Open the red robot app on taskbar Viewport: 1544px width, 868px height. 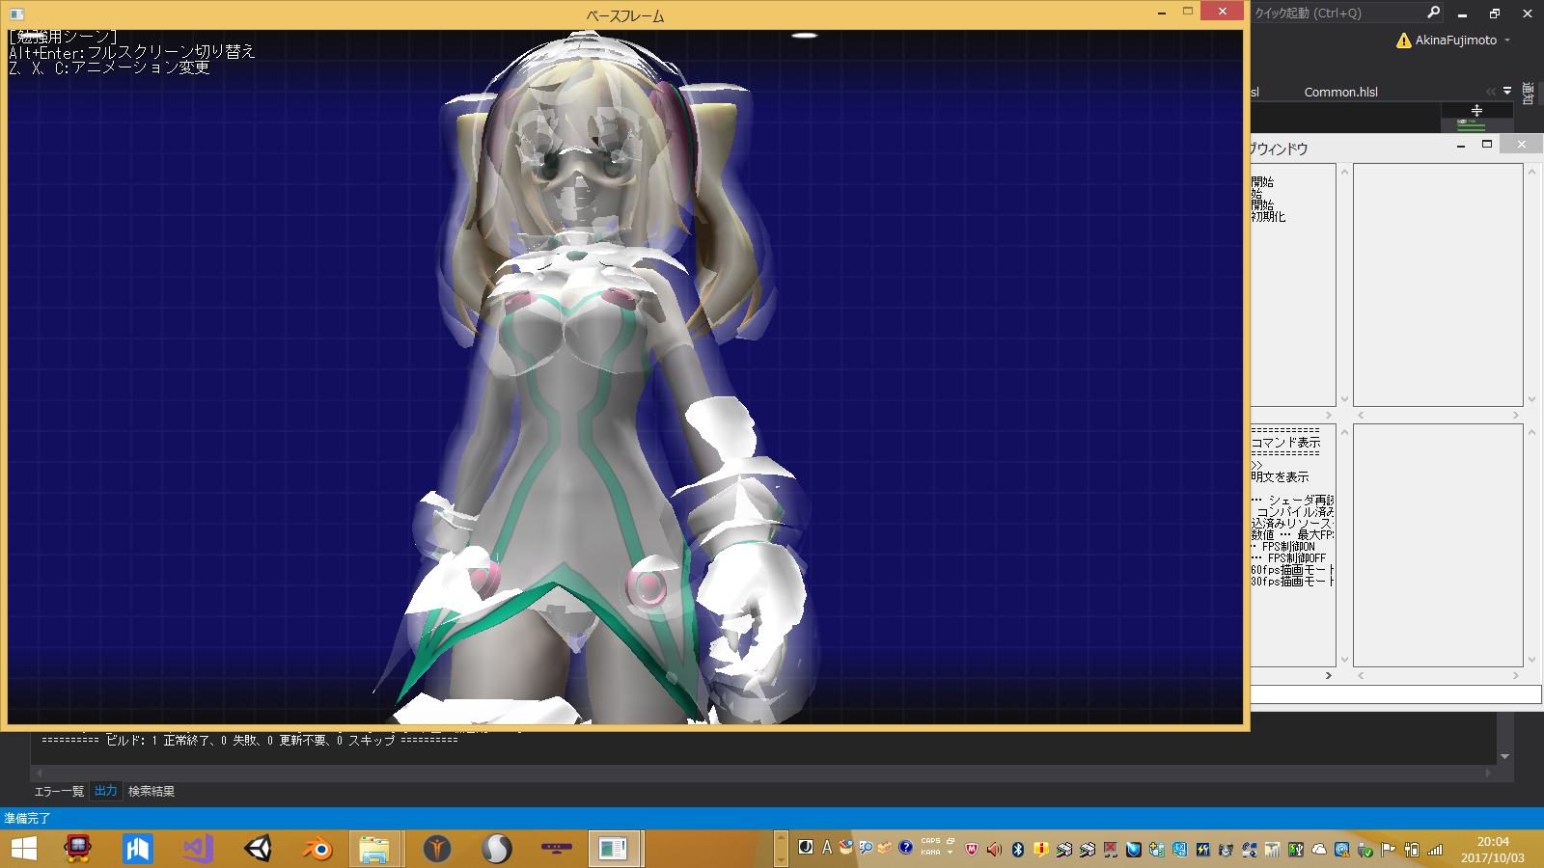coord(78,849)
